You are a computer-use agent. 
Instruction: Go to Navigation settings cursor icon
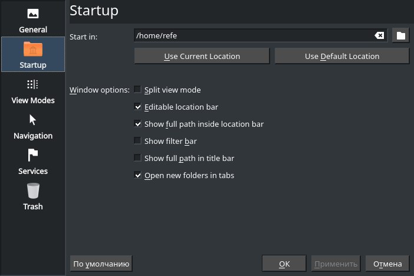pyautogui.click(x=33, y=120)
